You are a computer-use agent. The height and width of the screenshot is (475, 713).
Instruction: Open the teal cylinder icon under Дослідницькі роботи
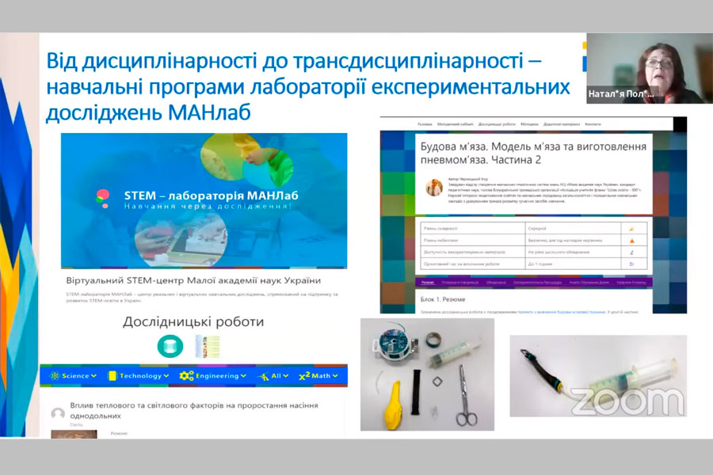tap(170, 347)
